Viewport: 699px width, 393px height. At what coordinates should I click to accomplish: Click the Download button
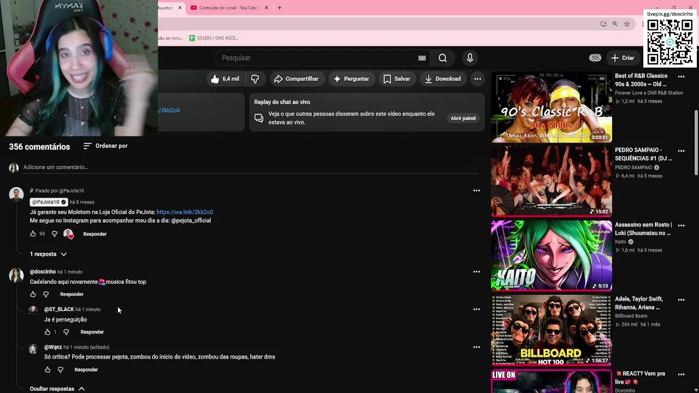click(x=443, y=79)
